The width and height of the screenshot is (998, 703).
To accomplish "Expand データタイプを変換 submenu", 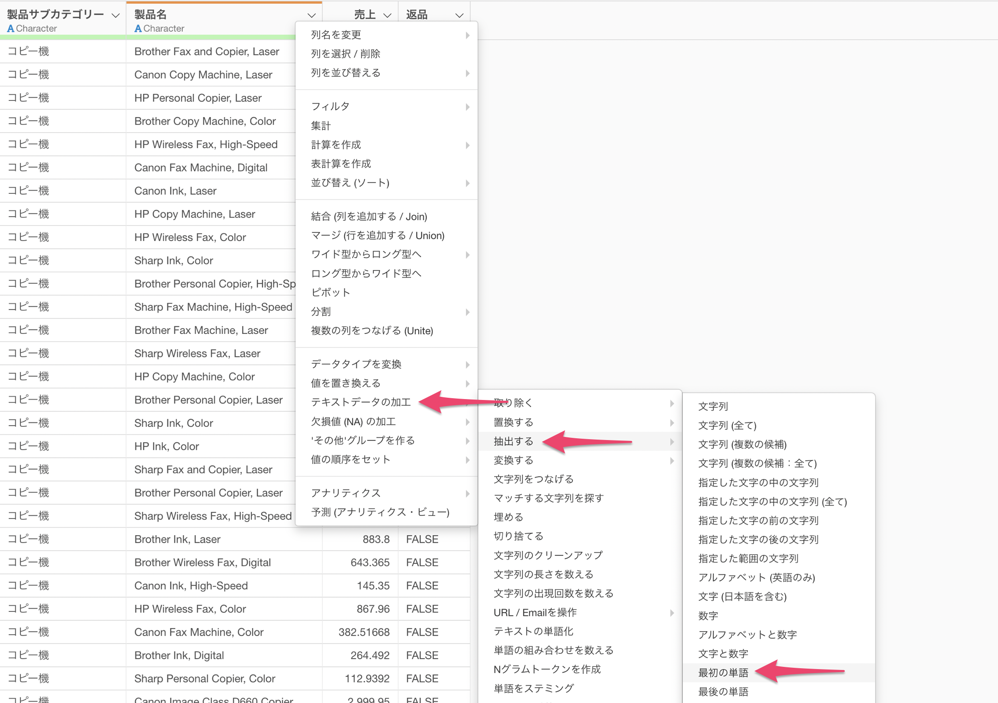I will coord(387,364).
